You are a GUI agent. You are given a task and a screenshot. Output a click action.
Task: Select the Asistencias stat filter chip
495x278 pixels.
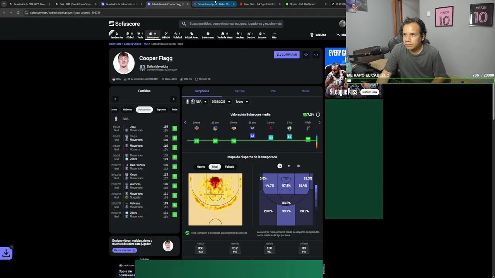click(144, 110)
